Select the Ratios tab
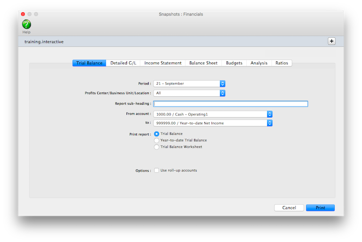362x242 pixels. pos(282,63)
